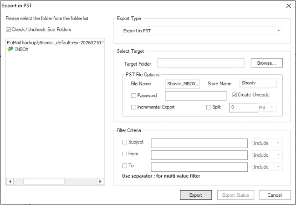
Task: Open To Include dropdown
Action: [x=267, y=167]
